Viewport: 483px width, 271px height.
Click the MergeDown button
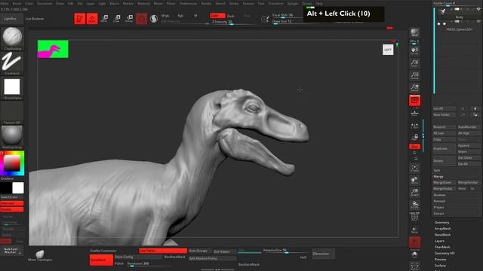click(x=444, y=182)
